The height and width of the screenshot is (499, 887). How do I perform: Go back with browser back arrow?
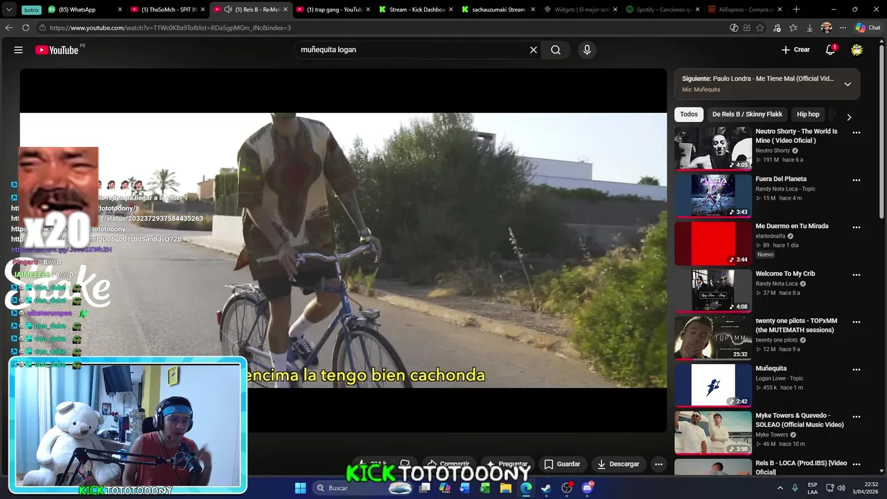(9, 28)
